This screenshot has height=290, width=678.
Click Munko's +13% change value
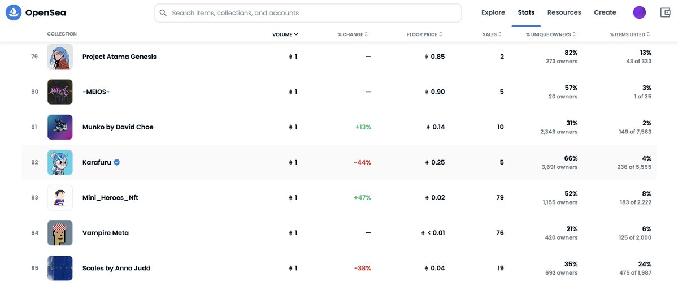363,127
